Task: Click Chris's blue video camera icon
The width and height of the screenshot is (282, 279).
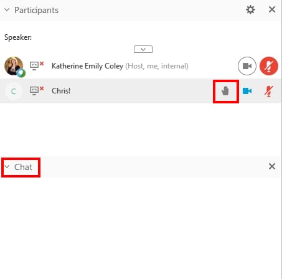Action: tap(247, 91)
